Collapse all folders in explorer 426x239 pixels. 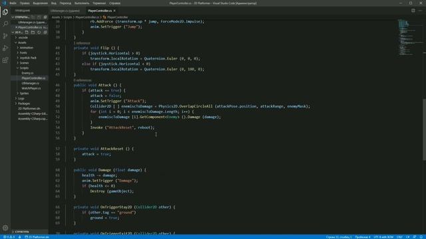pyautogui.click(x=45, y=33)
